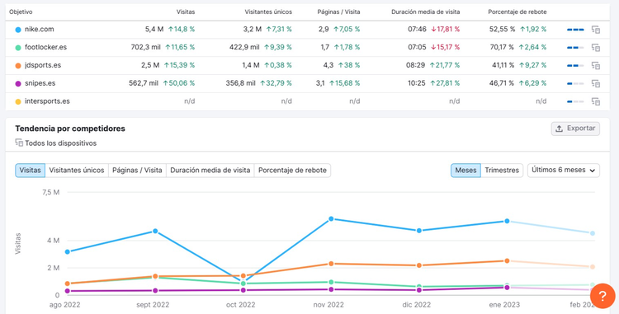The height and width of the screenshot is (314, 619).
Task: Click the Exportar button
Action: [x=575, y=129]
